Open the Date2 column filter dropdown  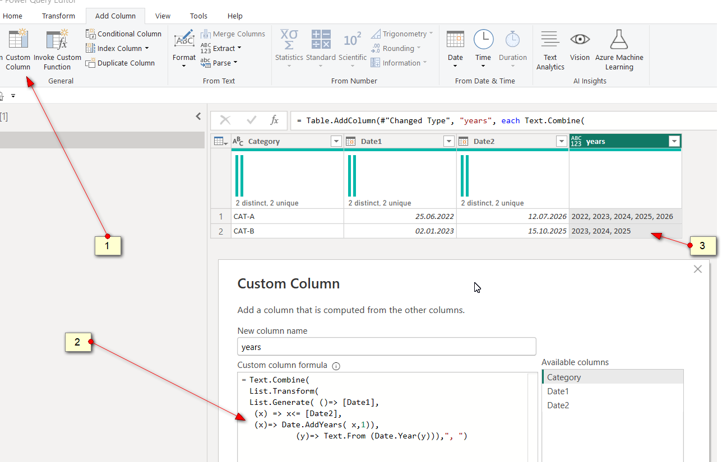coord(562,142)
